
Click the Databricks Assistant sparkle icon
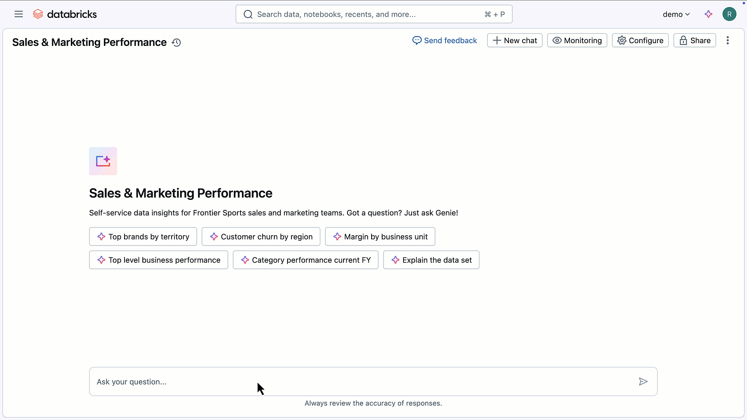click(708, 14)
